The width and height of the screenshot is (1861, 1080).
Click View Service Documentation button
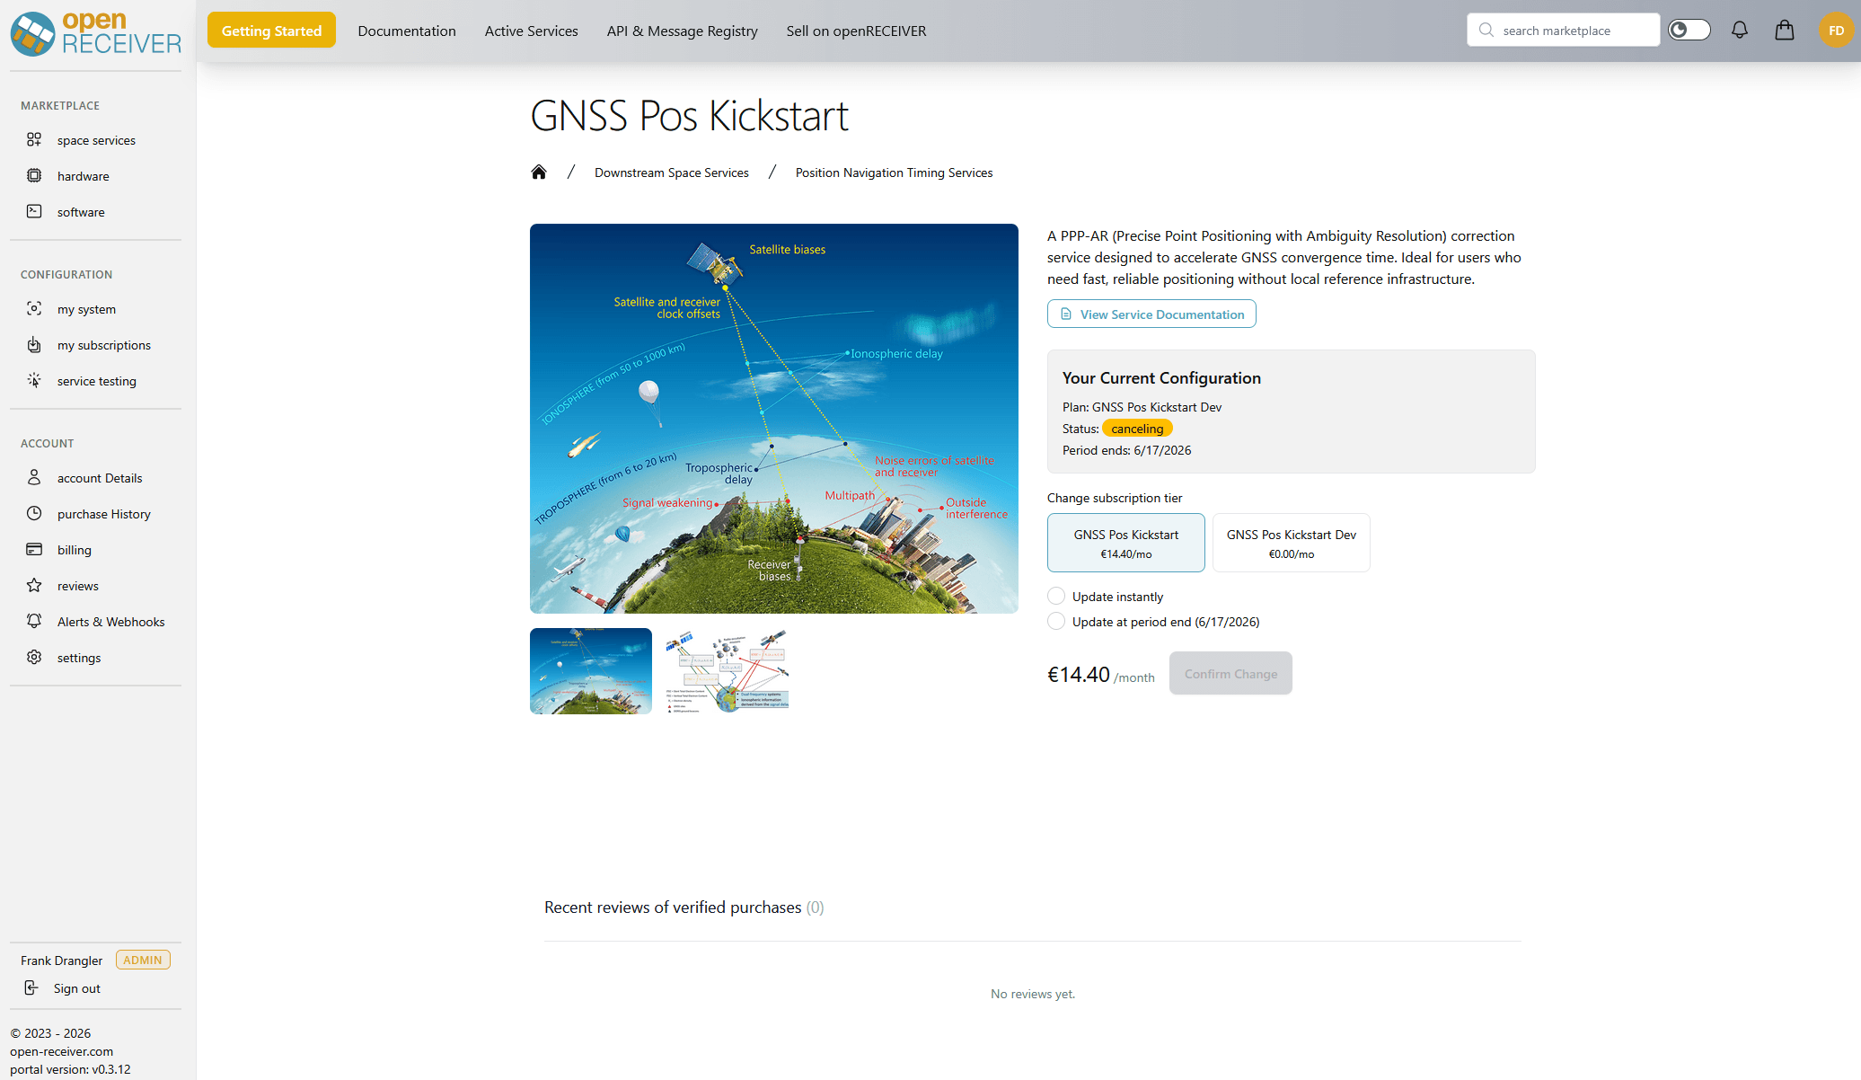point(1151,314)
